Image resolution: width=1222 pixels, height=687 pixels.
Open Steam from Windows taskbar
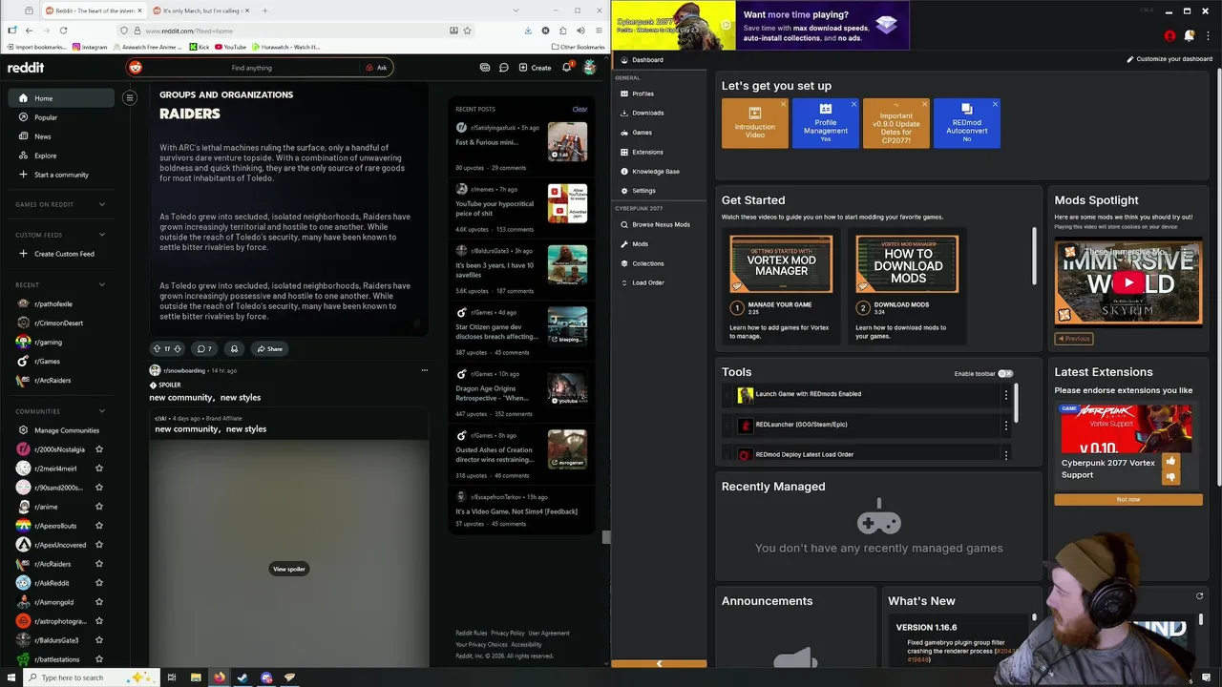coord(242,677)
